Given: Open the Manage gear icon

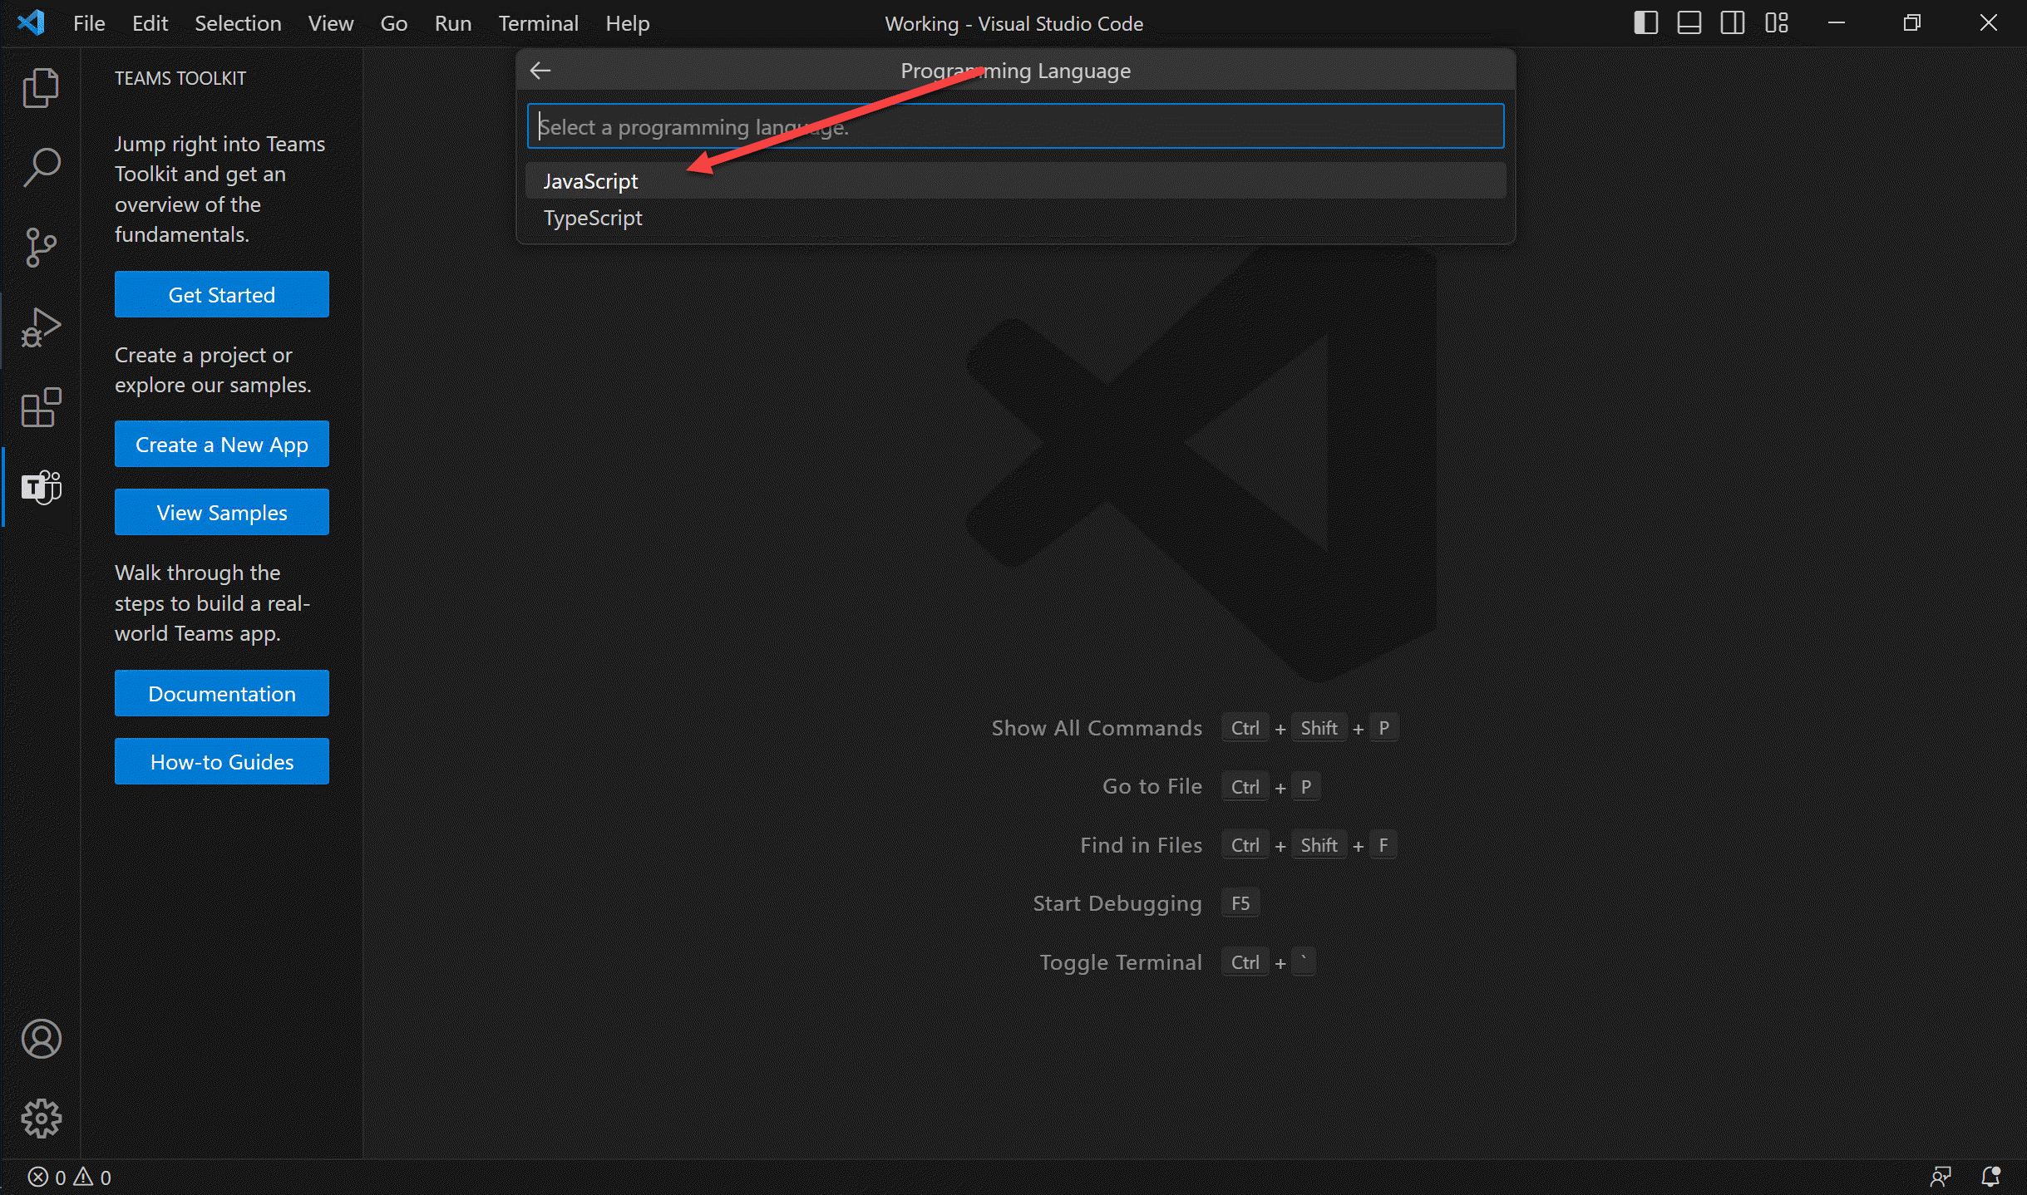Looking at the screenshot, I should point(41,1119).
